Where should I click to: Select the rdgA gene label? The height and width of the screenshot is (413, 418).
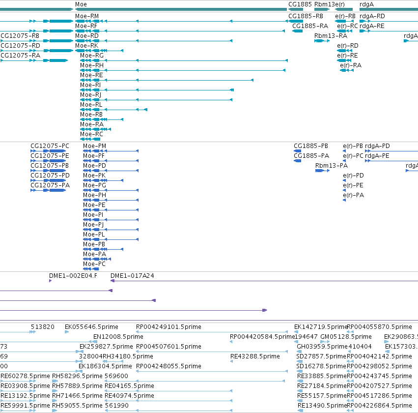[x=366, y=4]
